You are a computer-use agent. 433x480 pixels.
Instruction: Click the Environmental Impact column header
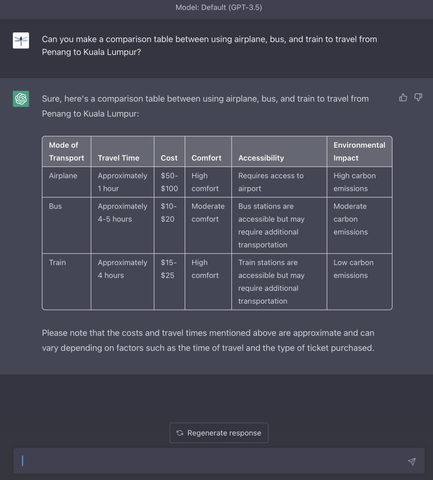pos(359,151)
